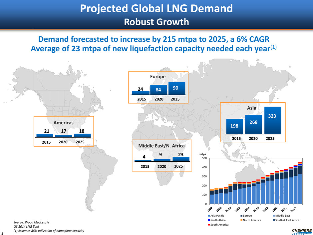This screenshot has height=235, width=313.
Task: Click the Middle East legend swatch
Action: pyautogui.click(x=274, y=216)
